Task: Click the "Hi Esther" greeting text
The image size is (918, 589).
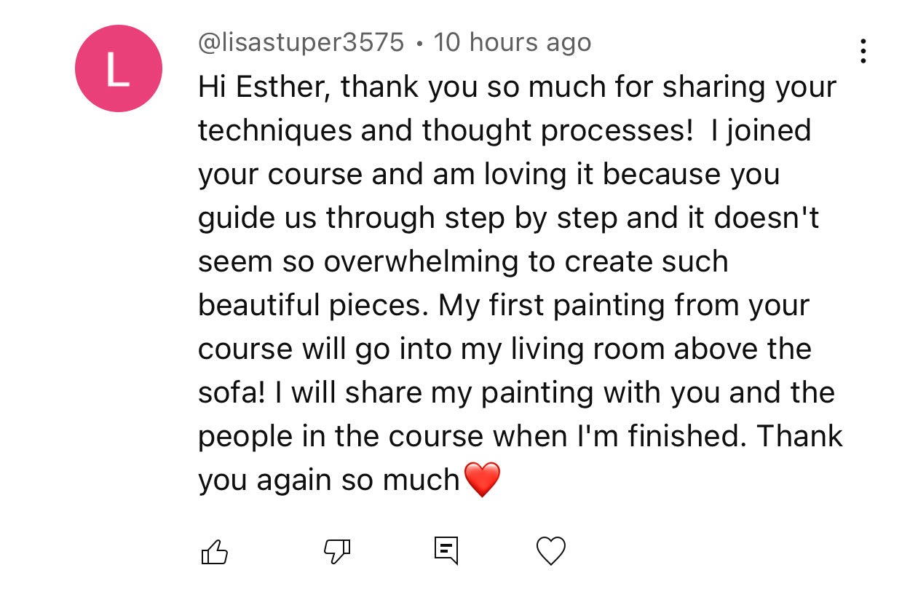Action: [x=256, y=87]
